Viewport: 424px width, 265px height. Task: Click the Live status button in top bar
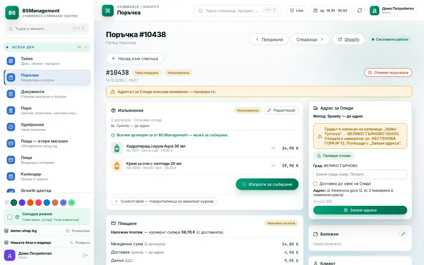[296, 11]
